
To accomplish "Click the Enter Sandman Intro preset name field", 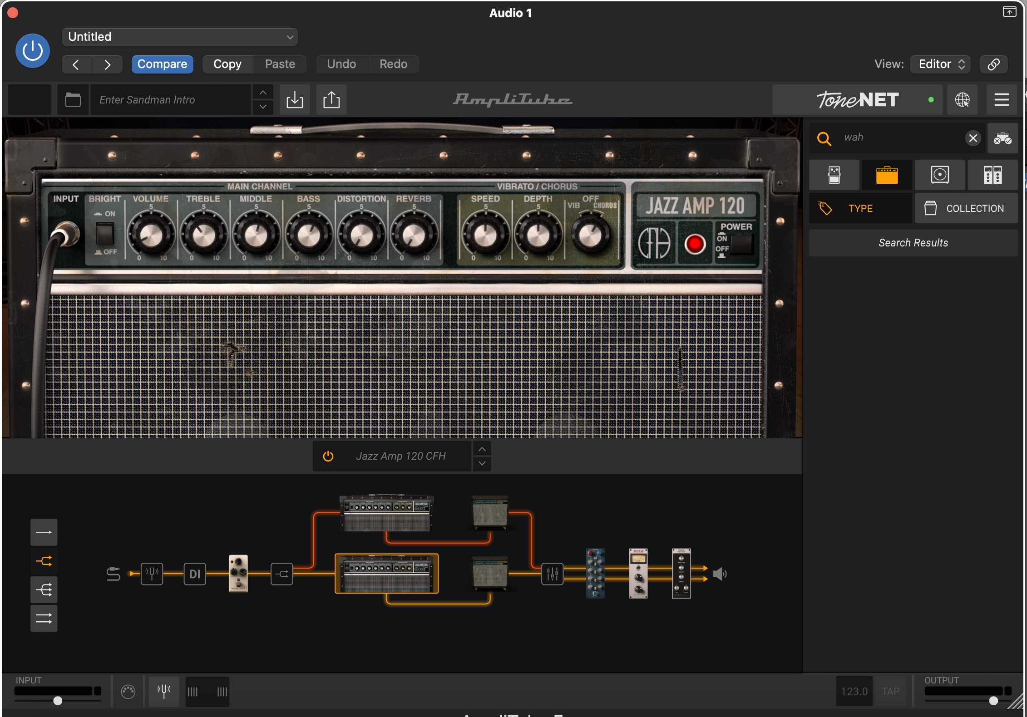I will 171,99.
